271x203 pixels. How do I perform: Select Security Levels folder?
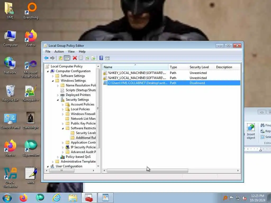pos(86,133)
